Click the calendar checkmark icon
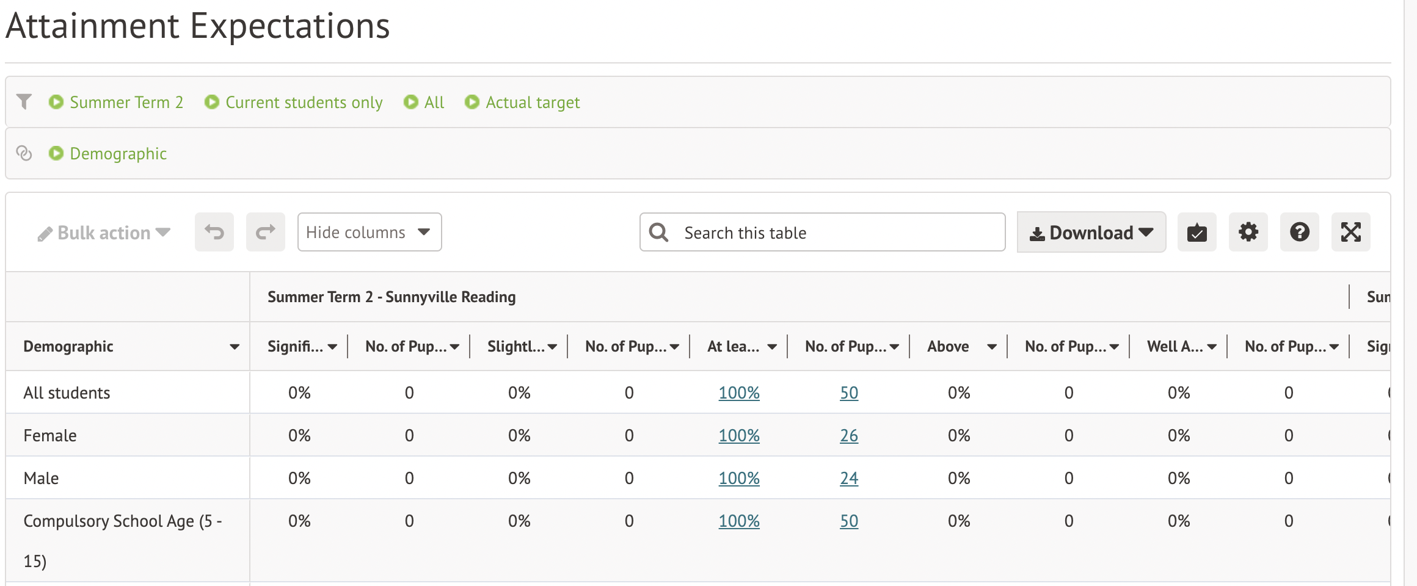1417x586 pixels. [x=1197, y=233]
